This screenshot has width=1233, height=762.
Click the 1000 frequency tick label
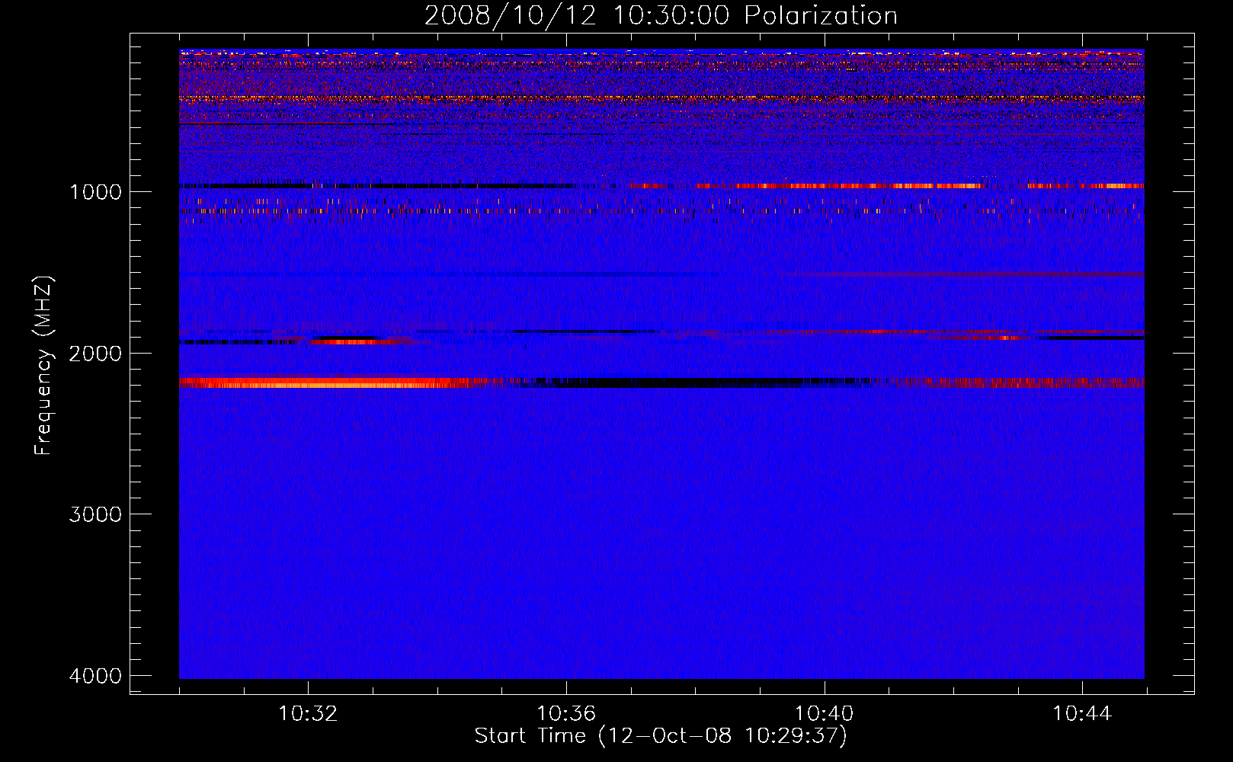click(95, 192)
